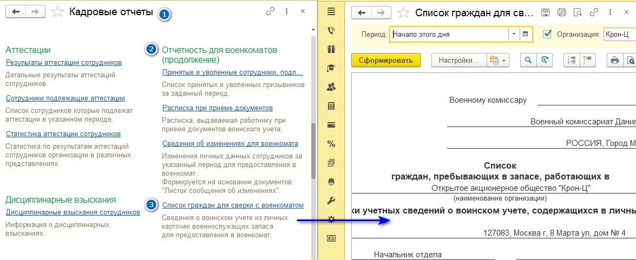Open the calculator section in sidebar
Viewport: 636px width, 260px height.
[x=331, y=106]
